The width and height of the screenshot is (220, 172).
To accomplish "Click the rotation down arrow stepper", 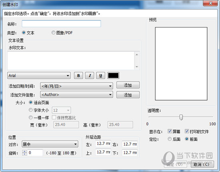I will click(24, 154).
